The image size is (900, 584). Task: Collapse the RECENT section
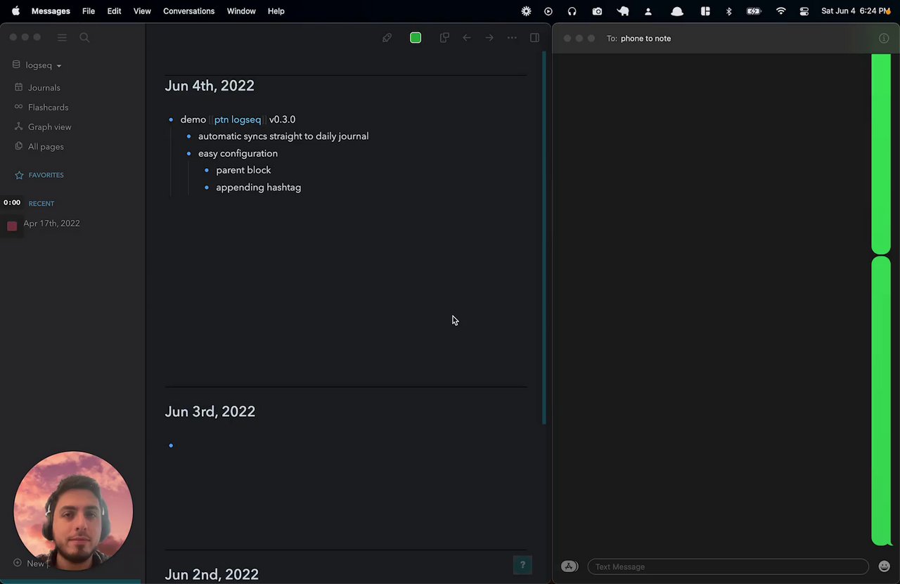(x=41, y=204)
